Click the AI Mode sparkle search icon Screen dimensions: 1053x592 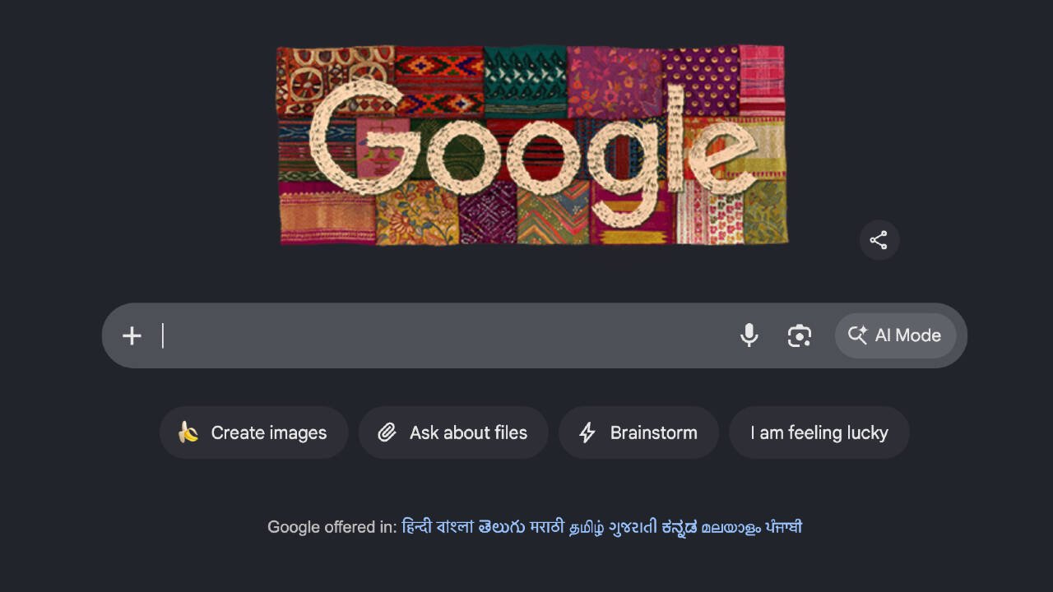point(857,335)
